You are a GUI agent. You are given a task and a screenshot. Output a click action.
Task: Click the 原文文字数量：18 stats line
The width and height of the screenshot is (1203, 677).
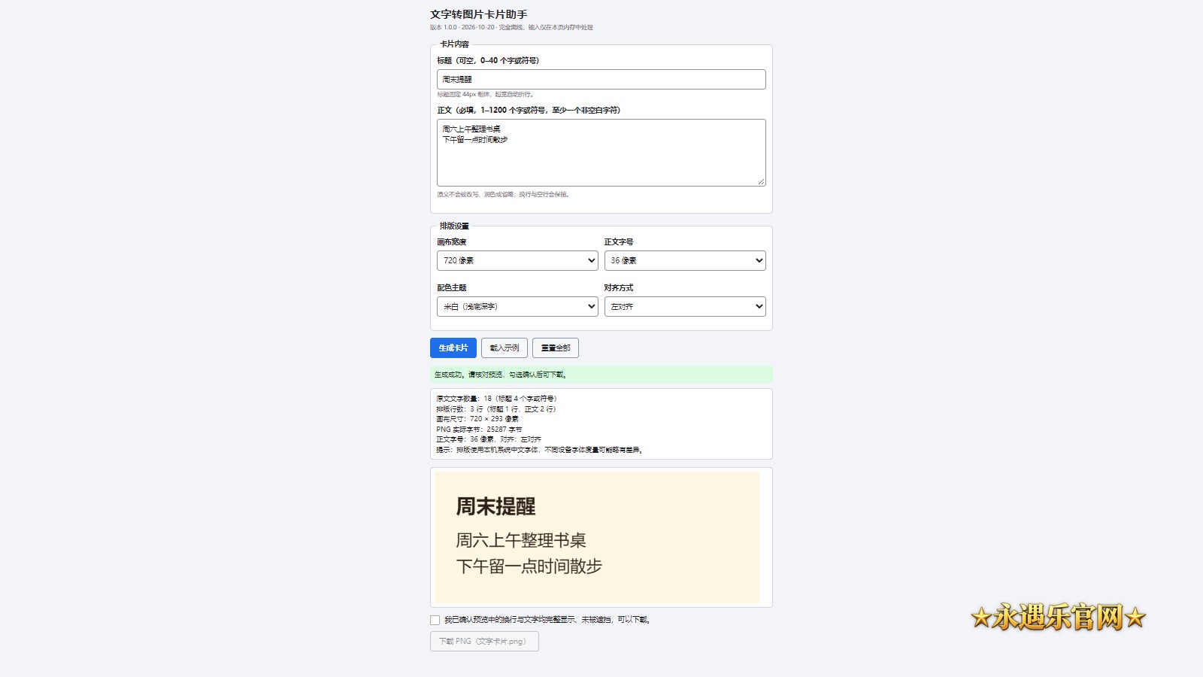point(496,399)
